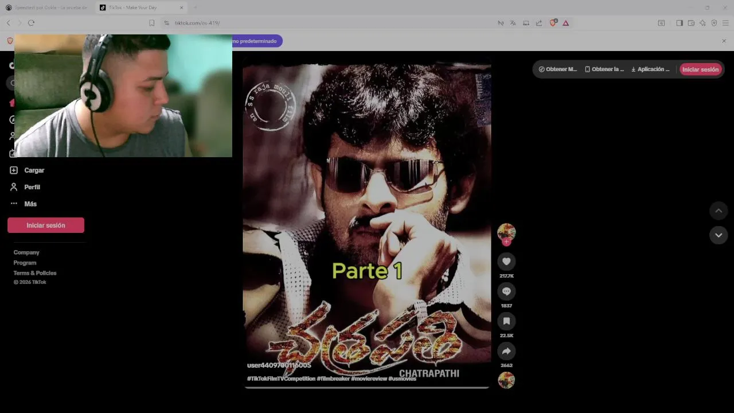Screen dimensions: 734x413
Task: Open Brave Shields lion icon
Action: coord(553,23)
